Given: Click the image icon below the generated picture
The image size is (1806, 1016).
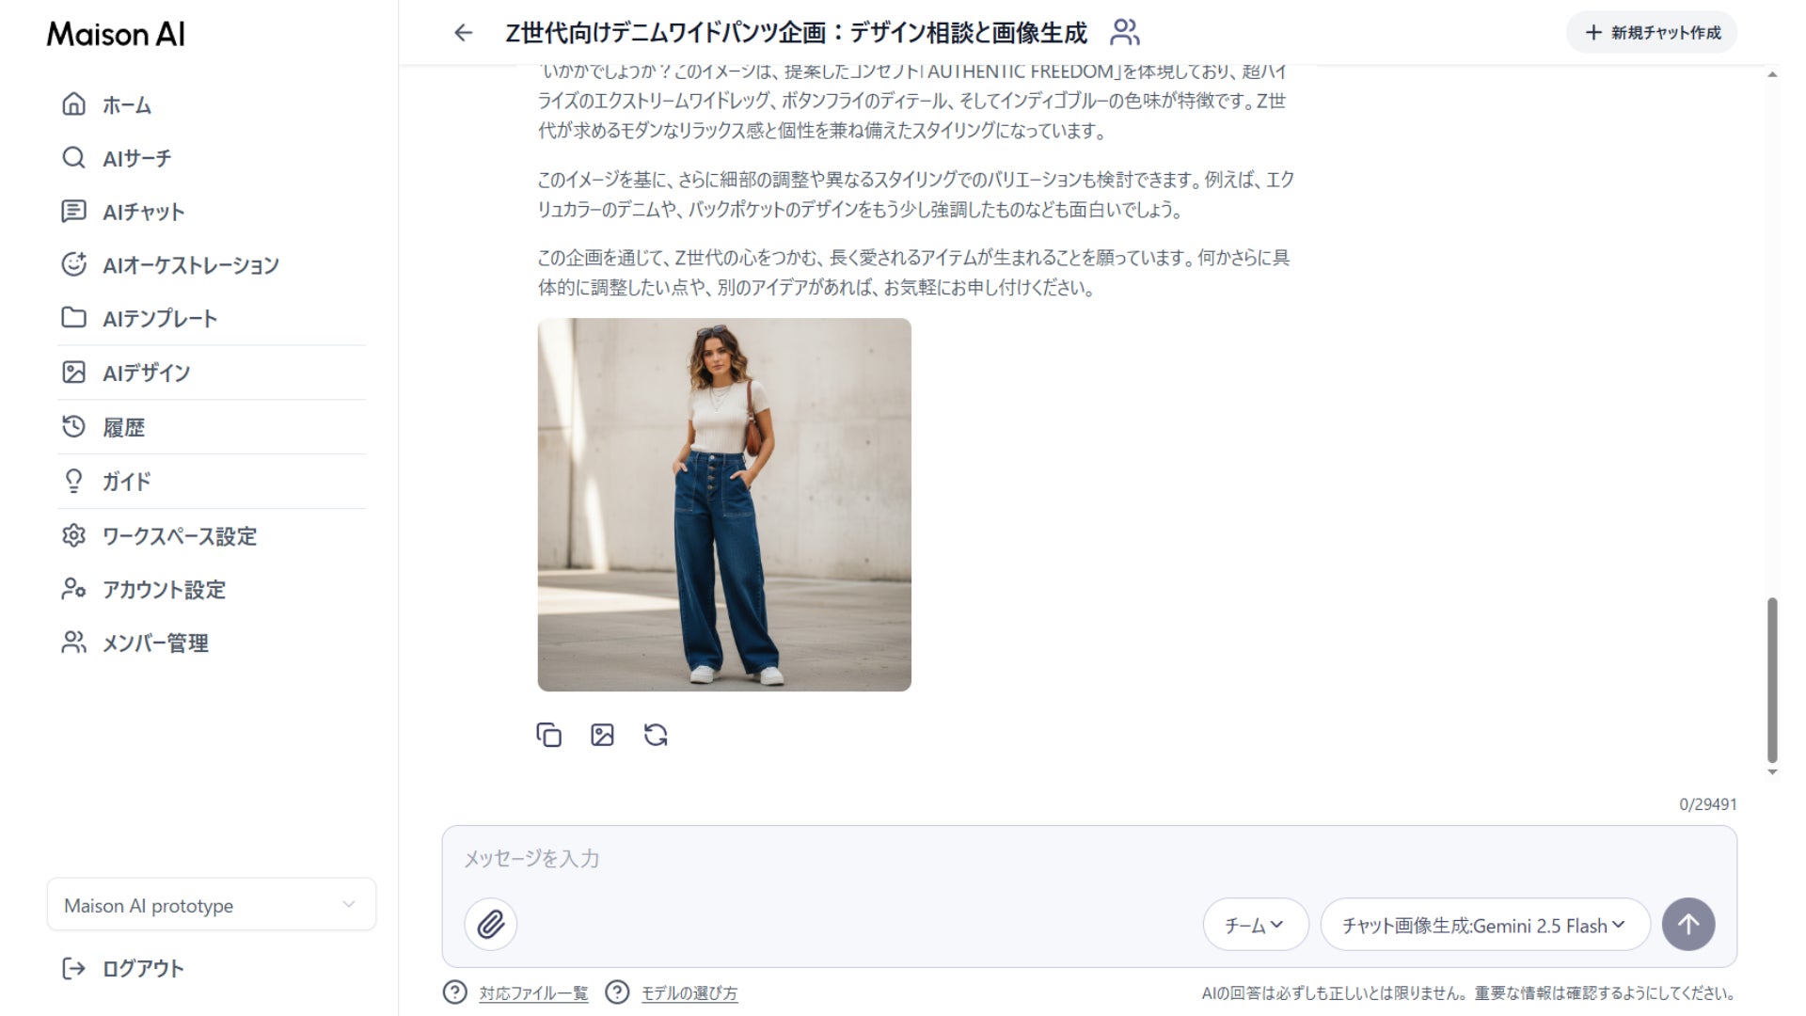Looking at the screenshot, I should (602, 735).
